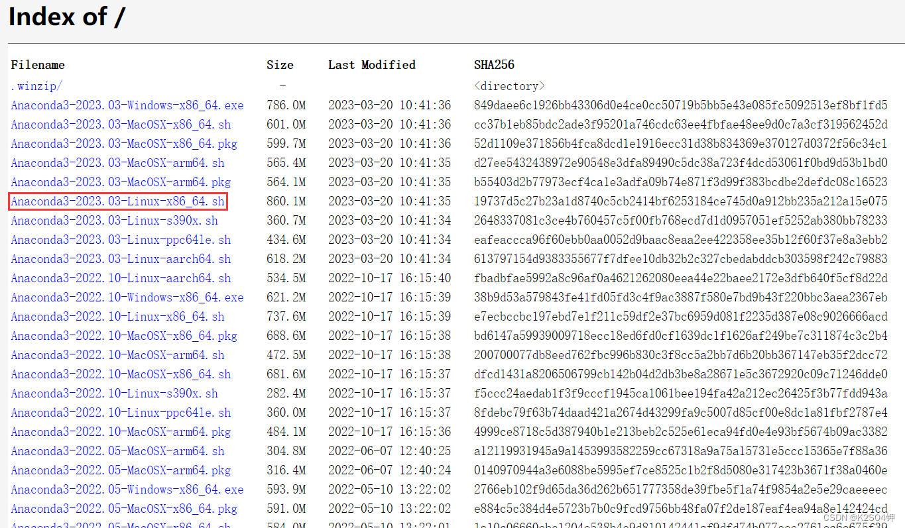Download Anaconda3-2022.05-MacOSX-x86_64.pkg
905x528 pixels.
coord(124,509)
